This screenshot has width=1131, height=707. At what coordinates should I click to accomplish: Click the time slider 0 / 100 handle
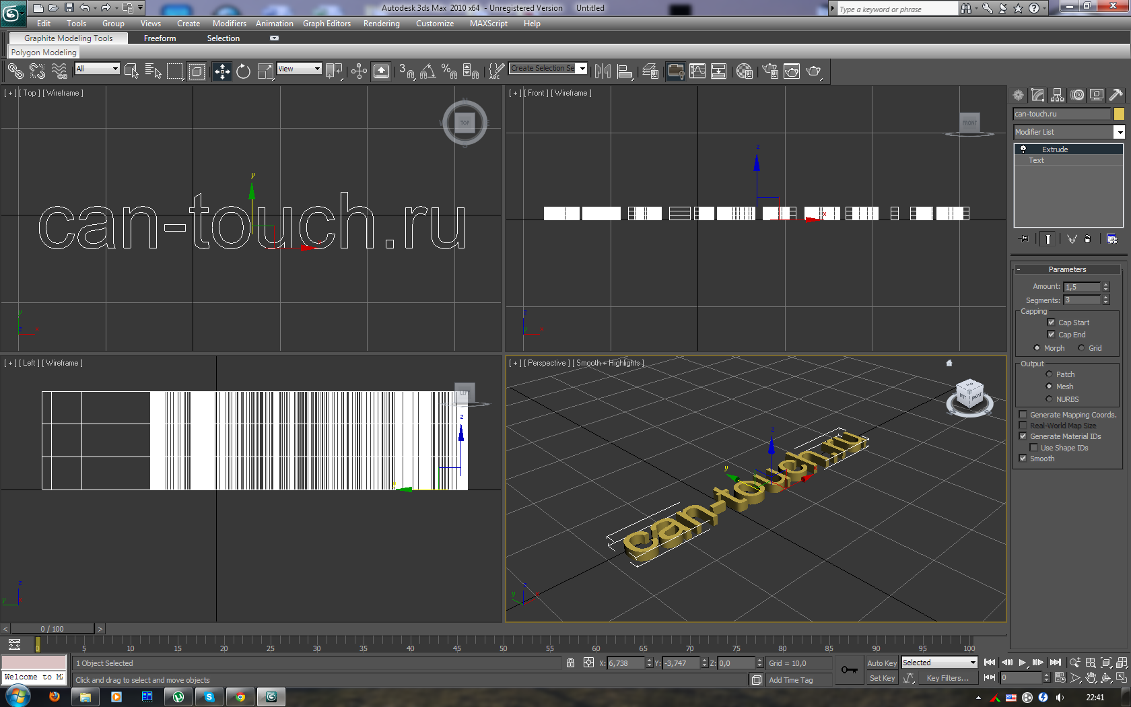tap(52, 629)
